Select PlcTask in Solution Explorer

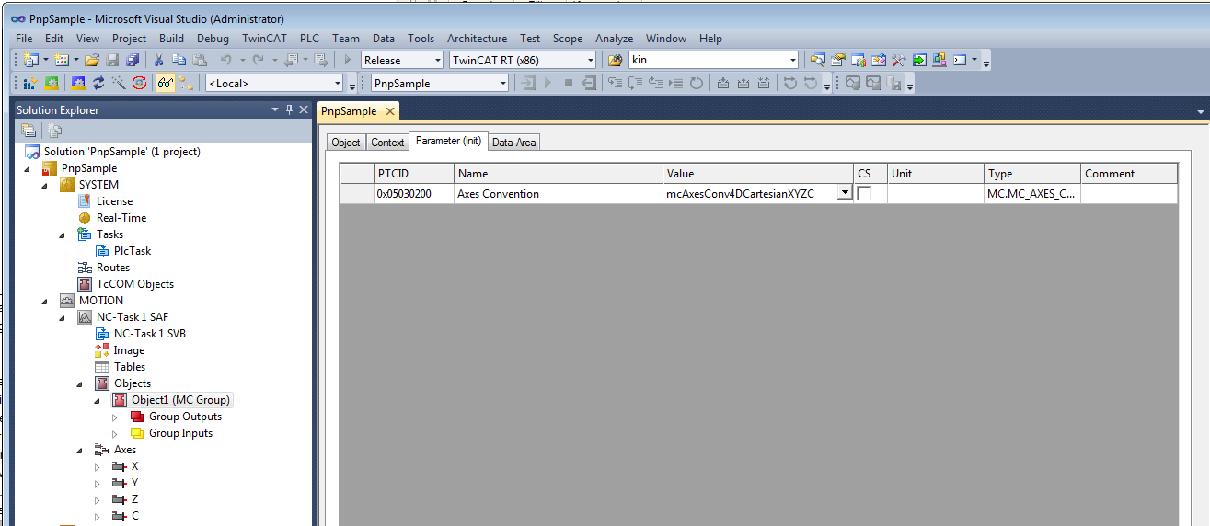[133, 251]
